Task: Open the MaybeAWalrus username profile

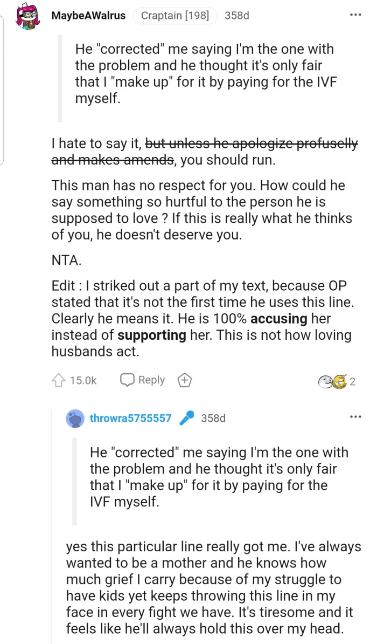Action: click(x=88, y=16)
